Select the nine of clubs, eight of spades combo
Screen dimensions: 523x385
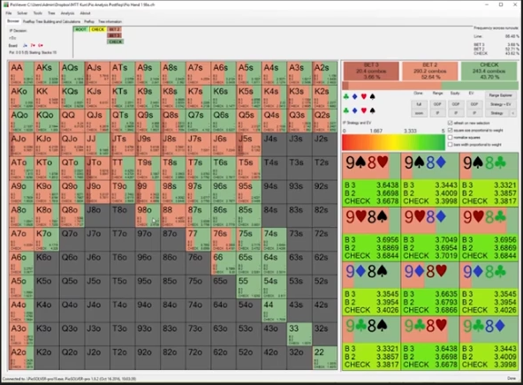click(371, 343)
